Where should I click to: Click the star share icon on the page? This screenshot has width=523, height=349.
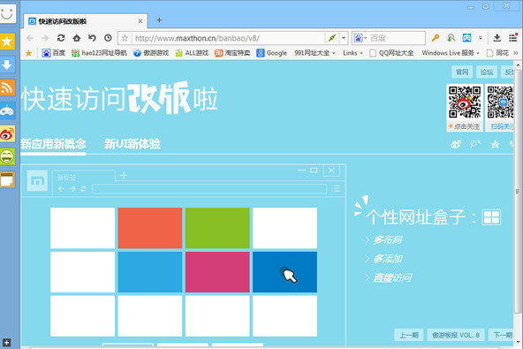click(x=495, y=144)
